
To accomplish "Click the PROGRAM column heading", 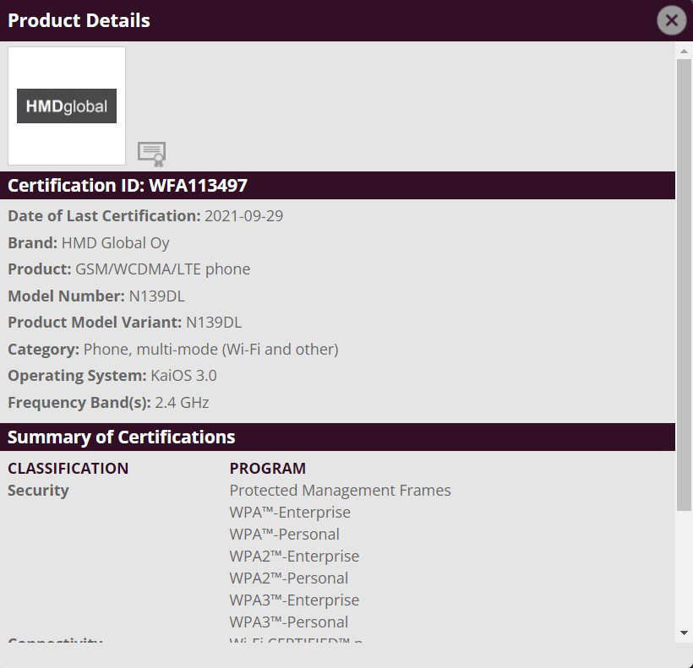I will click(268, 469).
